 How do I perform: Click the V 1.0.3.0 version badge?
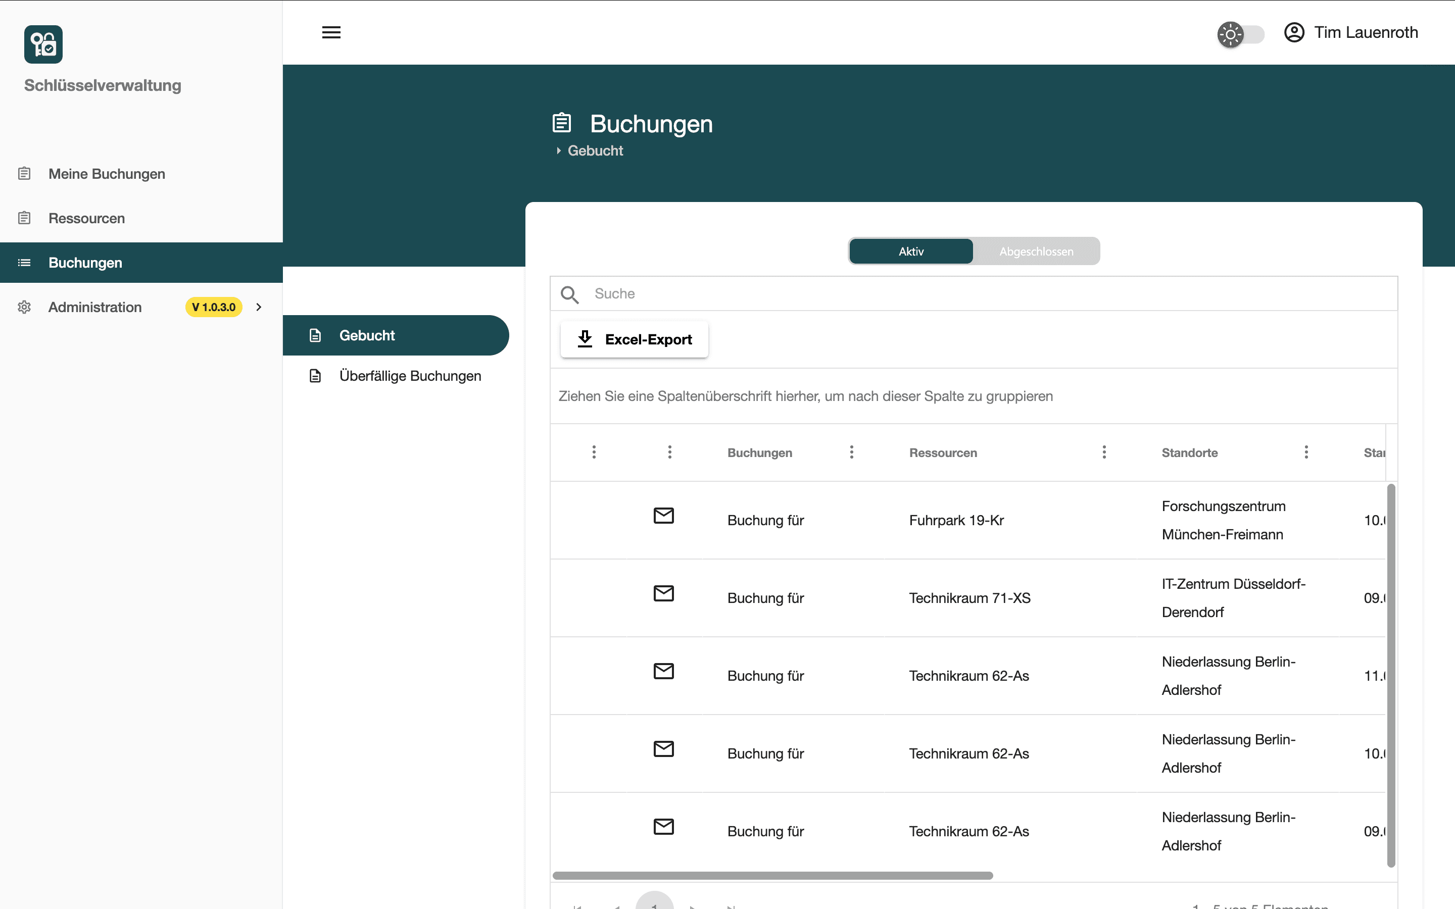coord(213,307)
